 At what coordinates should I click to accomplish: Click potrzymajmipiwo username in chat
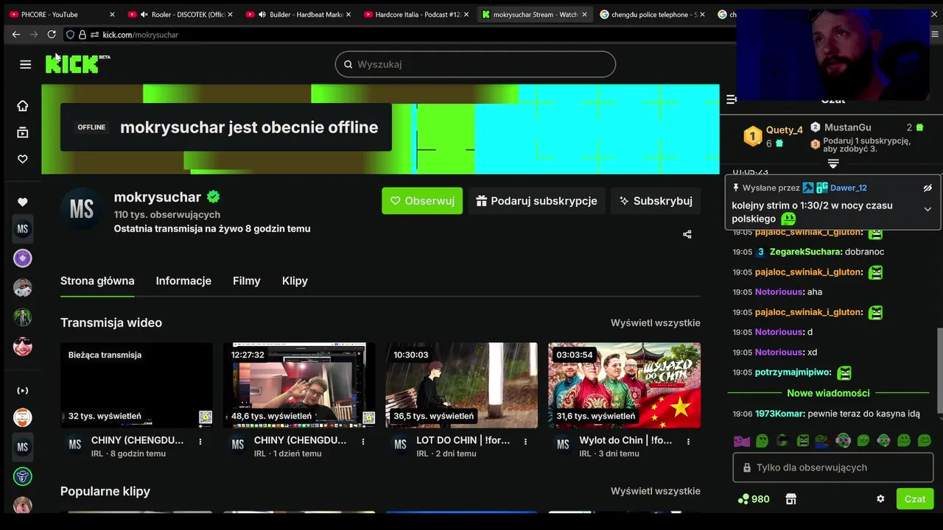(793, 372)
